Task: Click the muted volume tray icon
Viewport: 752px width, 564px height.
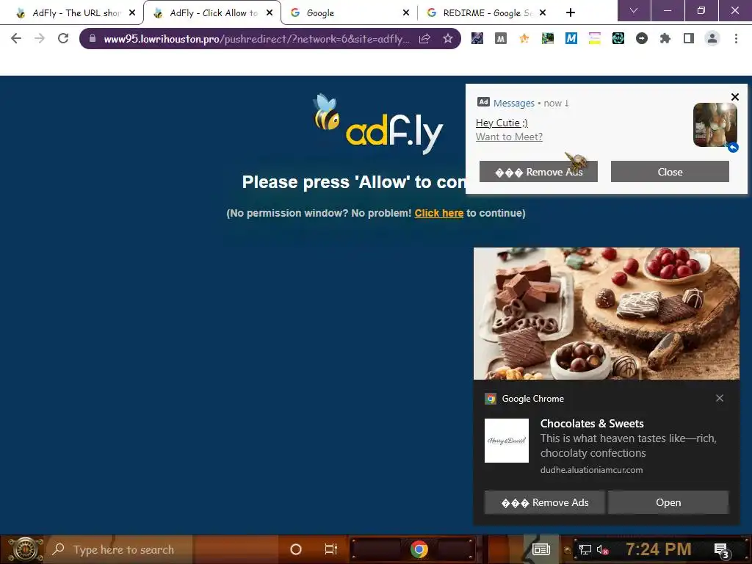Action: (x=602, y=549)
